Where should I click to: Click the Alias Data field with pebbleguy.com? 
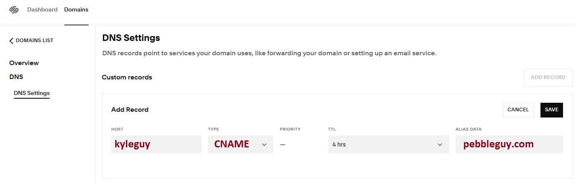[509, 145]
